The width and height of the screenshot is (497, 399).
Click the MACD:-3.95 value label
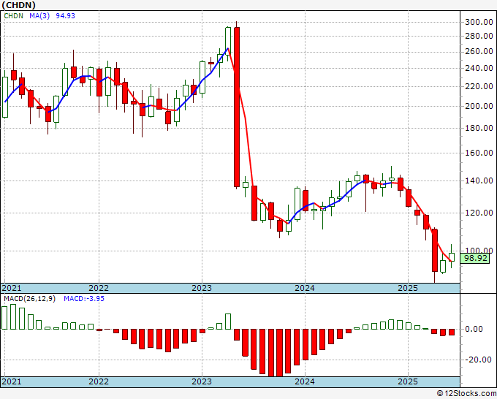(84, 299)
